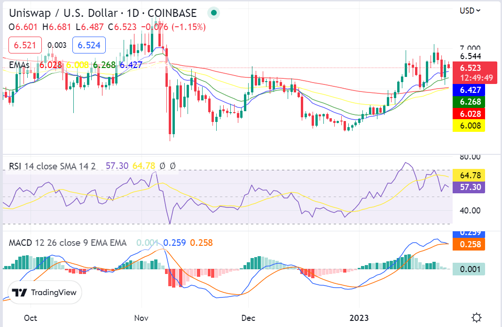Select the EMAs indicator legend
Image resolution: width=502 pixels, height=327 pixels.
[19, 65]
